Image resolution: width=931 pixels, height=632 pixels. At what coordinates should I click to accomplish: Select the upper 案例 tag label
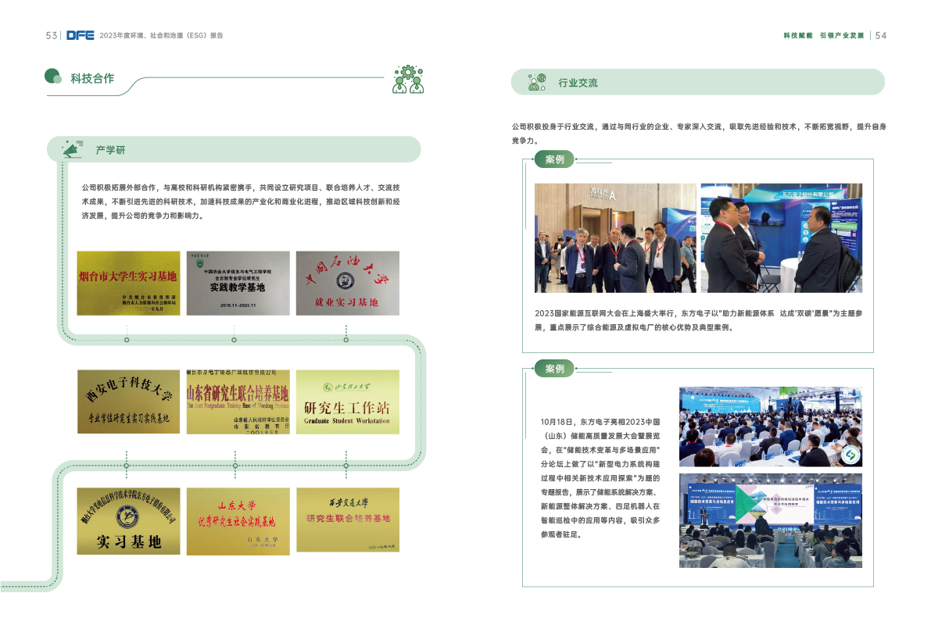pyautogui.click(x=554, y=160)
